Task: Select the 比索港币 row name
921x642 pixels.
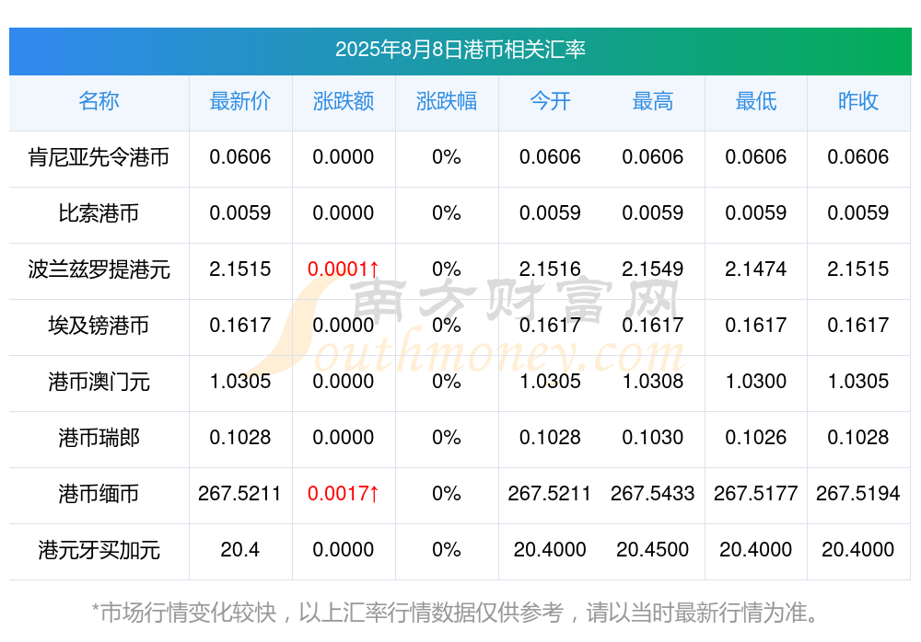Action: pyautogui.click(x=99, y=213)
